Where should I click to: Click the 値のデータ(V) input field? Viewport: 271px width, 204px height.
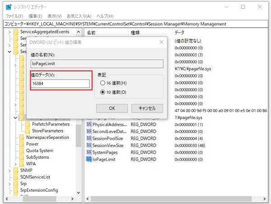coord(60,84)
